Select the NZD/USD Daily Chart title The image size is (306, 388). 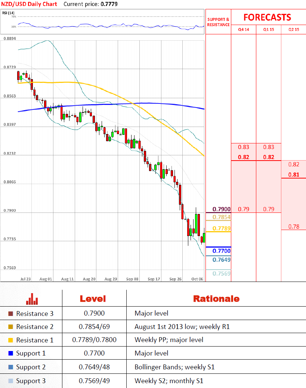click(29, 4)
